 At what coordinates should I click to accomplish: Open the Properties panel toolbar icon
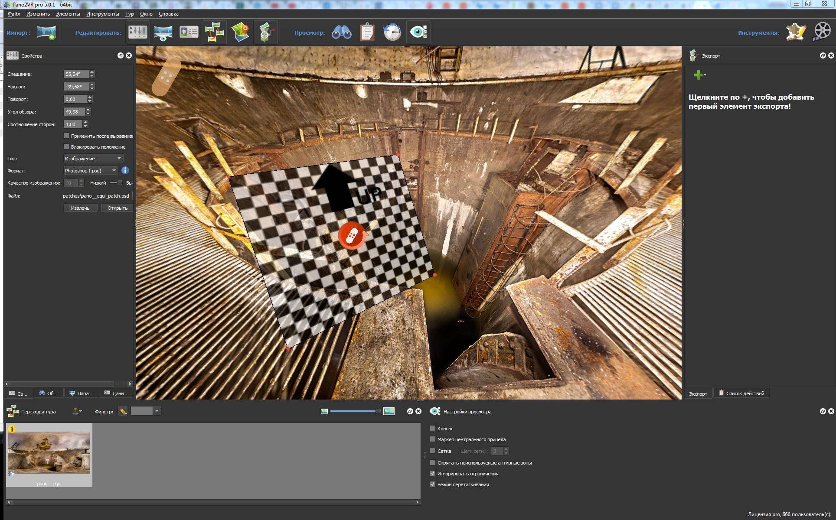pyautogui.click(x=138, y=32)
